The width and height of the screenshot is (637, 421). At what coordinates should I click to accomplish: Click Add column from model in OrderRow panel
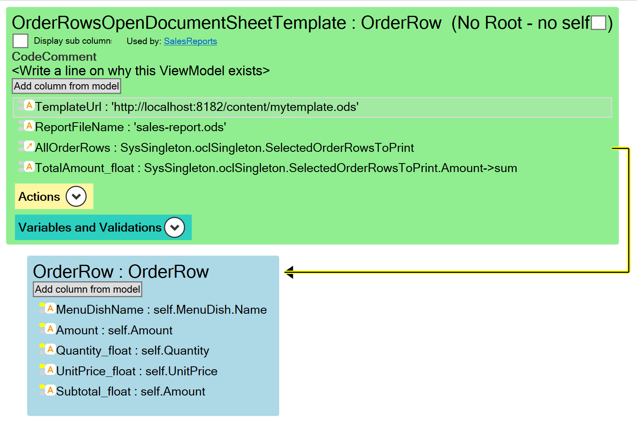[x=88, y=289]
